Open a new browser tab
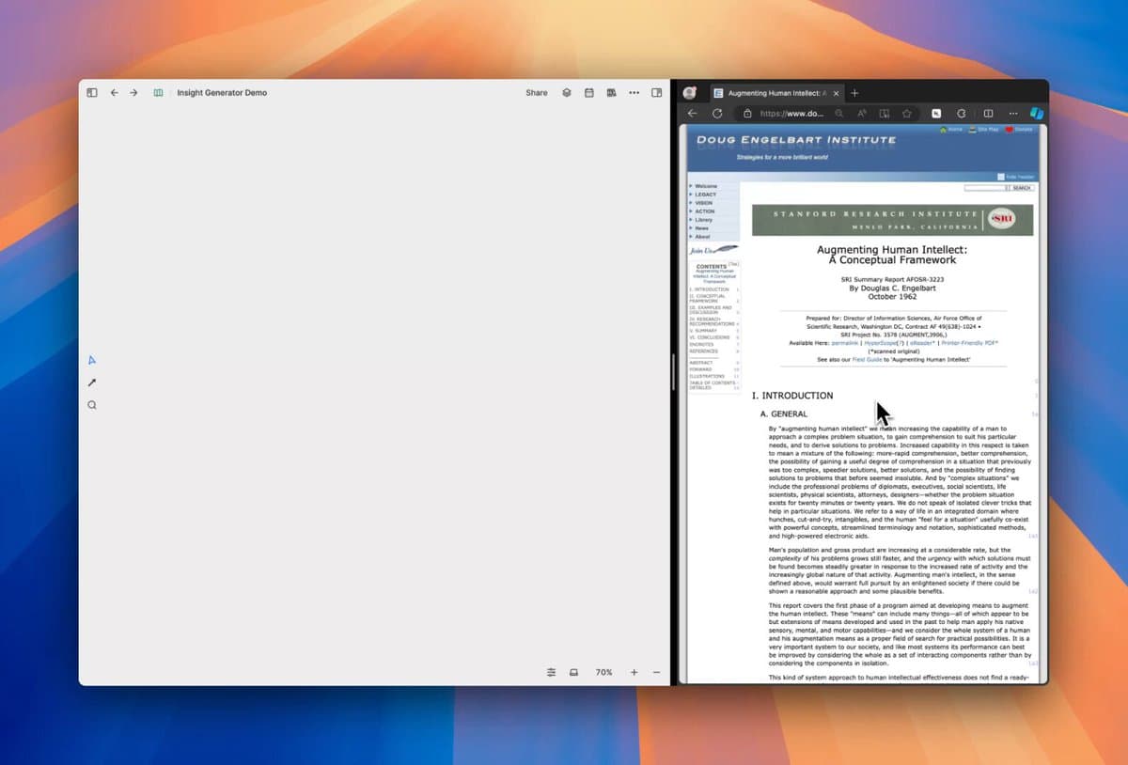Viewport: 1128px width, 765px height. tap(854, 93)
